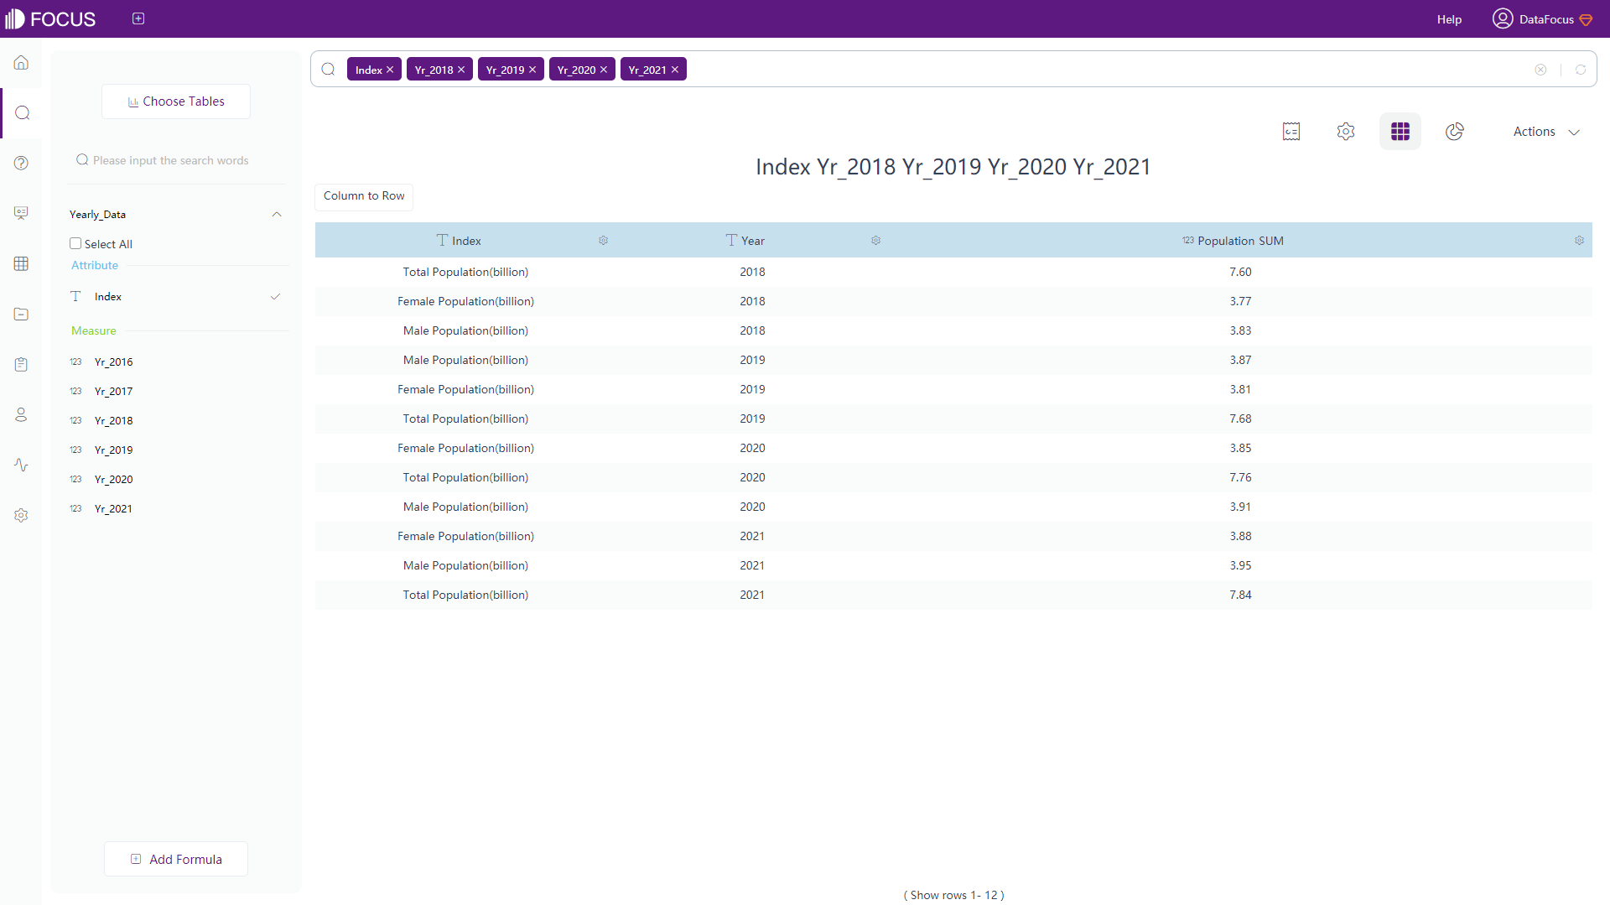Click the 3.77 population value cell
Image resolution: width=1610 pixels, height=905 pixels.
tap(1240, 301)
